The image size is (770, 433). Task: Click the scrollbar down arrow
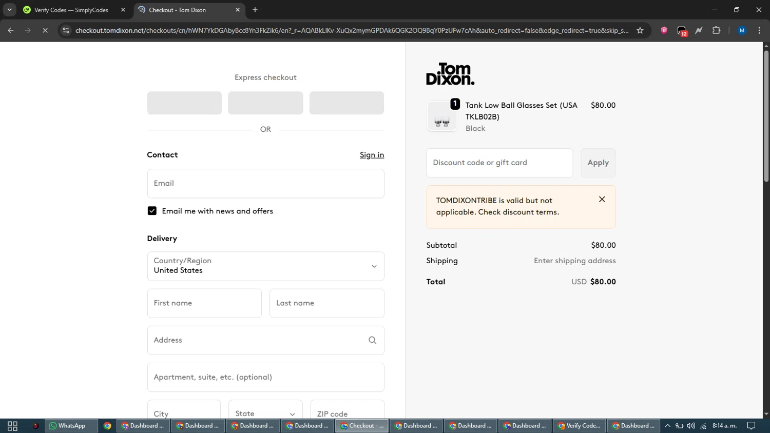click(x=766, y=414)
